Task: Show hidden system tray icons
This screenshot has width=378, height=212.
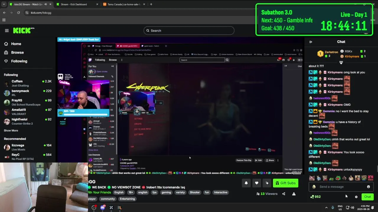Action: pos(326,208)
